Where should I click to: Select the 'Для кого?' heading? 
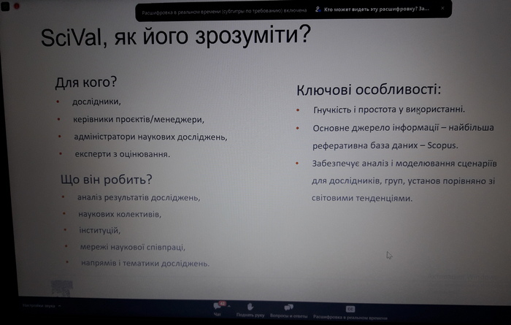pos(86,82)
